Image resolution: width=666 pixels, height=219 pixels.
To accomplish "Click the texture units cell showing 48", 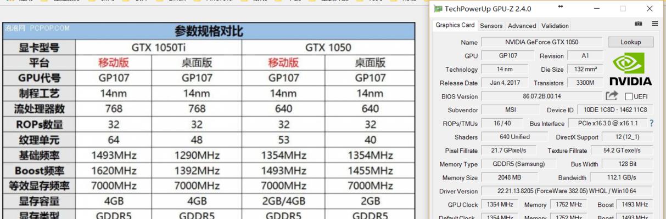I will point(197,140).
